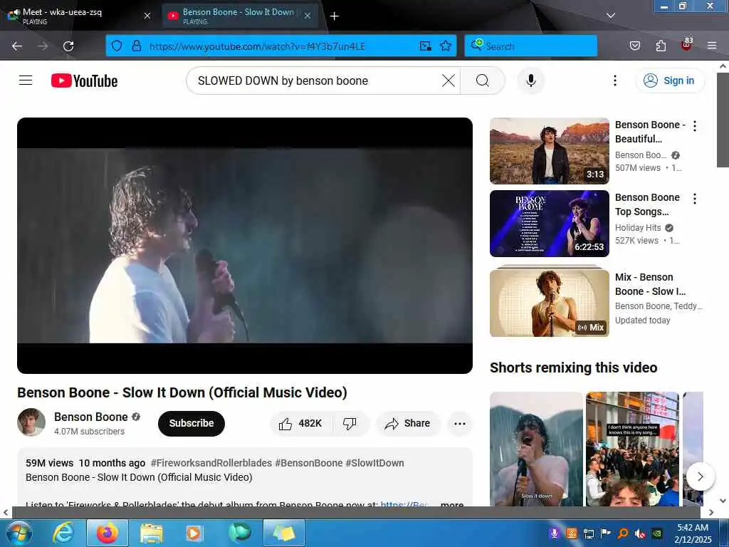Screen dimensions: 729x547
Task: Bookmark this page with the star
Action: point(446,46)
